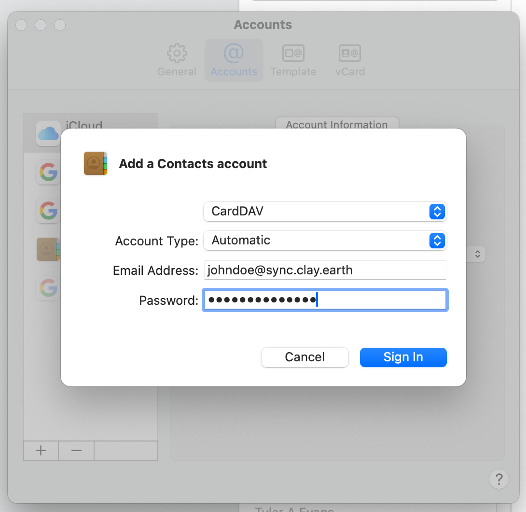Switch to the General preferences tab

coord(177,61)
